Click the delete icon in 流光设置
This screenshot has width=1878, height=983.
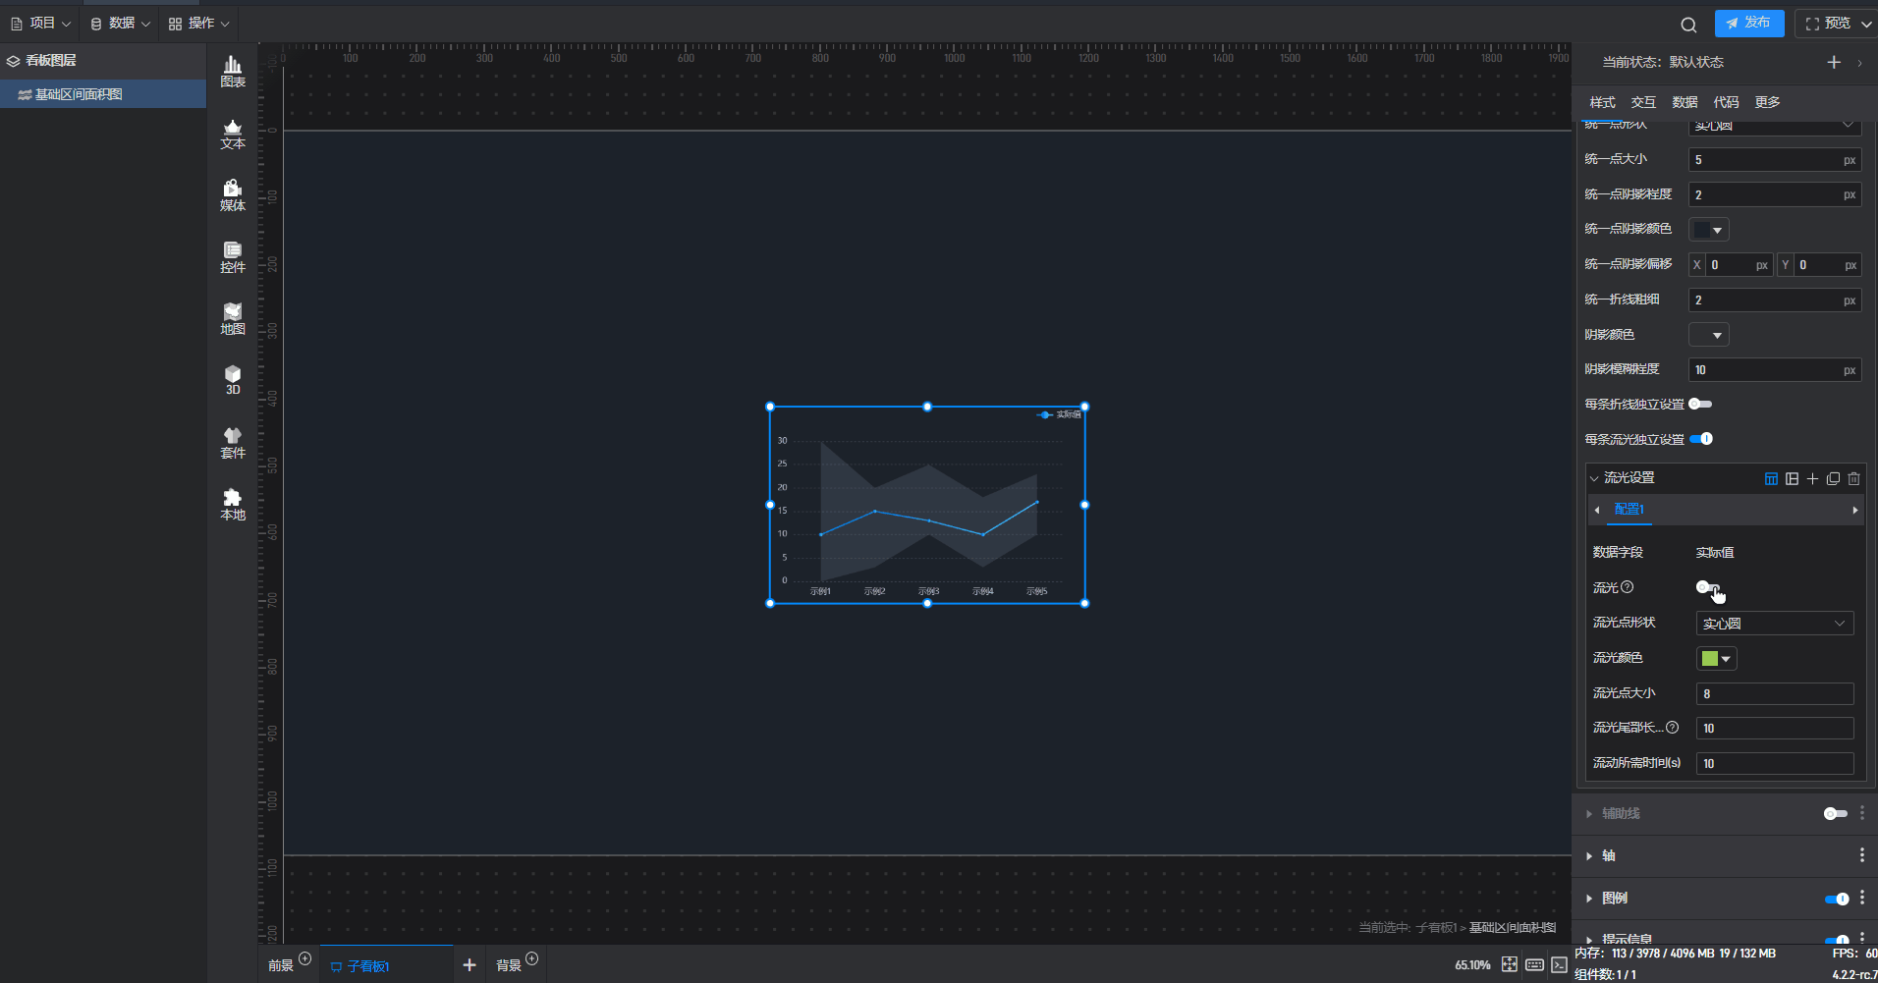coord(1853,479)
